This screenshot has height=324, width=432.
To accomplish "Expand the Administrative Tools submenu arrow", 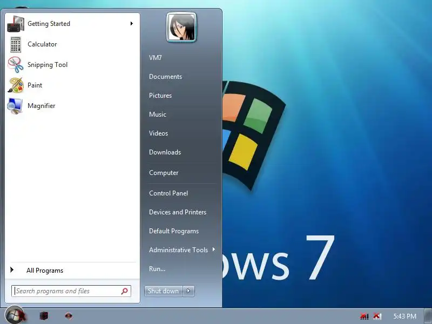I will (214, 249).
